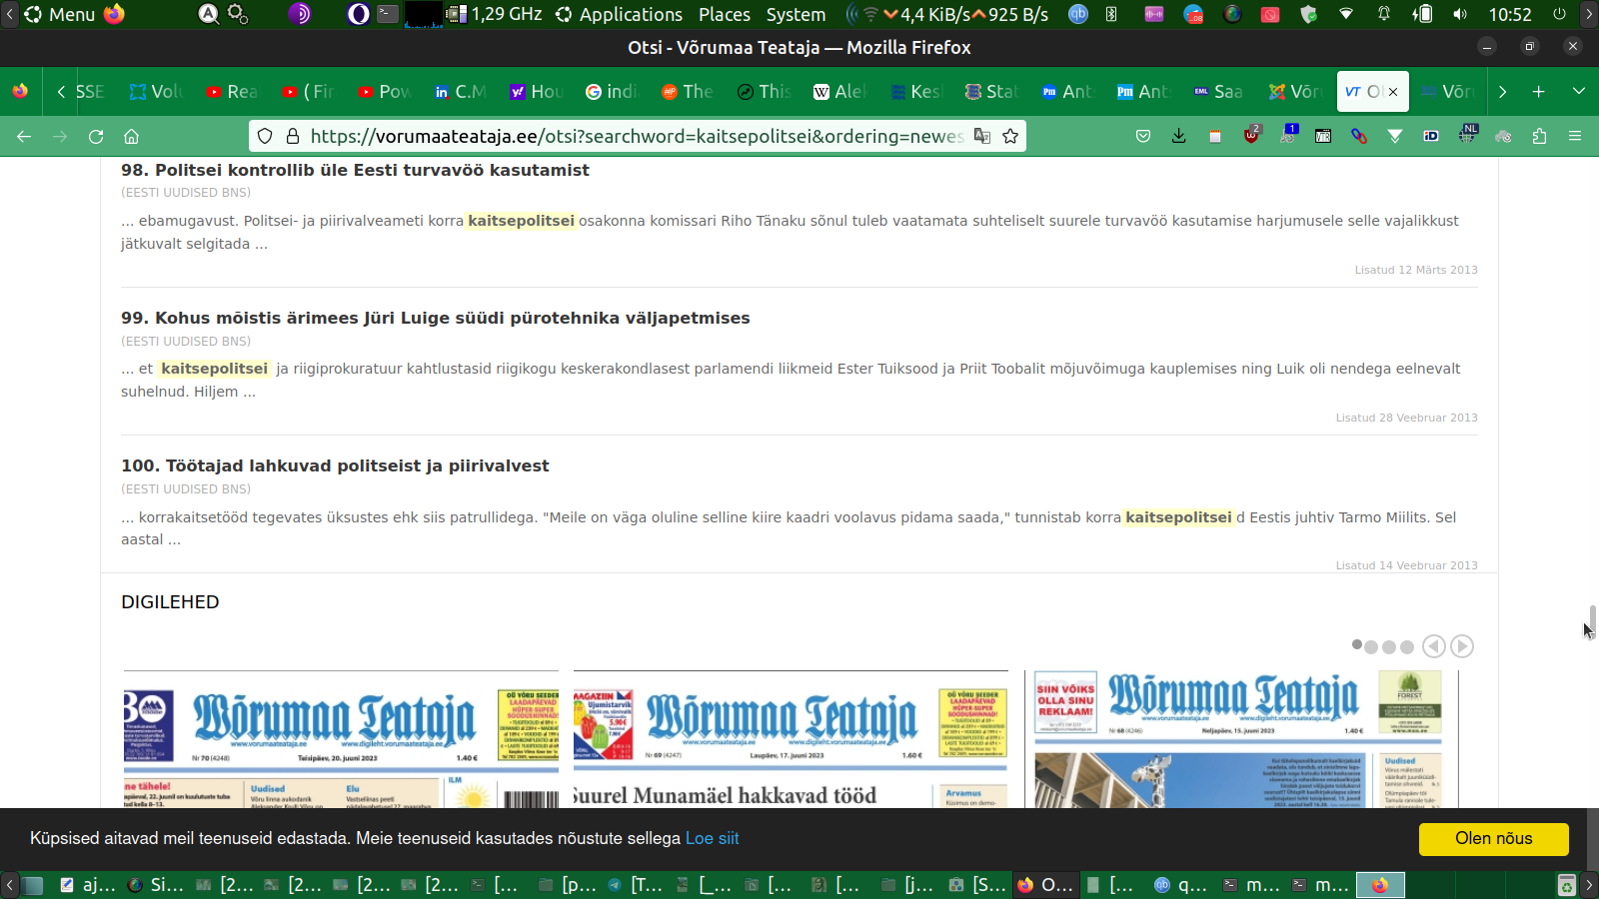Click the qBittorrent tray icon
The image size is (1599, 899).
[x=1078, y=14]
